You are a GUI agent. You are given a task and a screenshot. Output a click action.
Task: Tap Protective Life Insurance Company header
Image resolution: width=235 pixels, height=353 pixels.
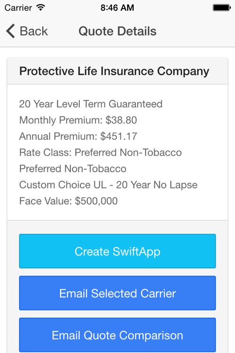(x=114, y=71)
